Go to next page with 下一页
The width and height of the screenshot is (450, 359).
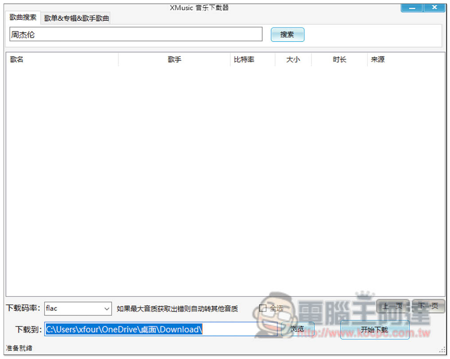pyautogui.click(x=428, y=306)
